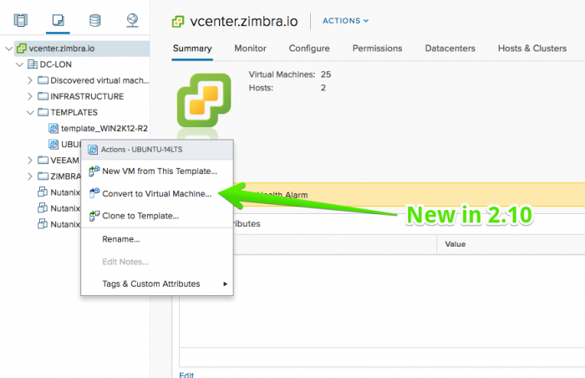
Task: Click the Value column header
Action: click(x=455, y=244)
